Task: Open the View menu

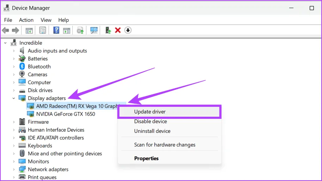Action: pyautogui.click(x=46, y=20)
